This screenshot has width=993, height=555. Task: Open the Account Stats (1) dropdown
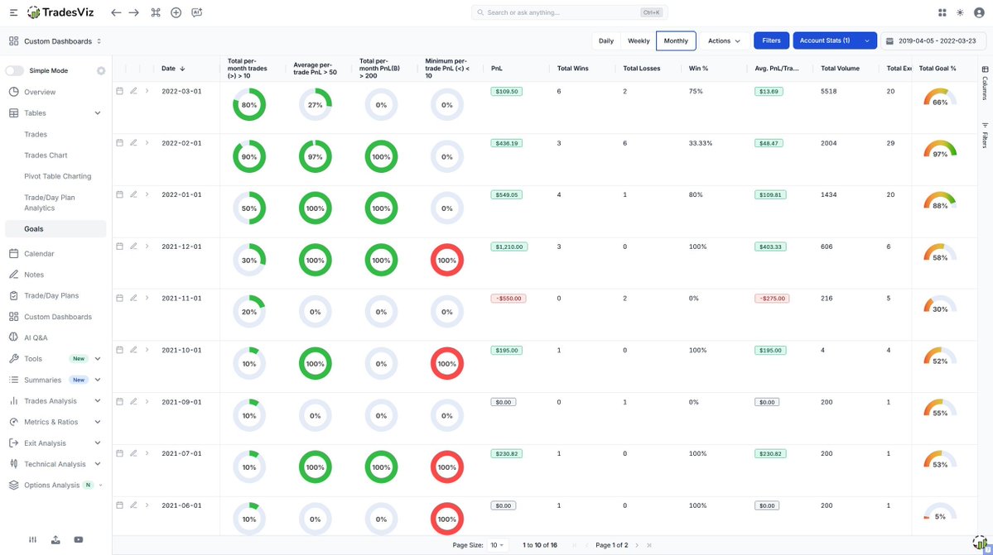click(x=867, y=41)
